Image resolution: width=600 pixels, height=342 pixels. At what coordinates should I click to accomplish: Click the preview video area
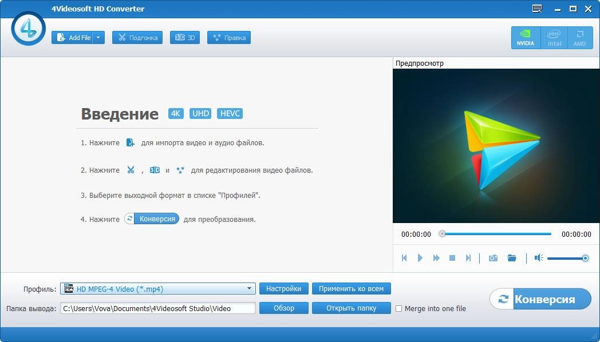click(496, 146)
